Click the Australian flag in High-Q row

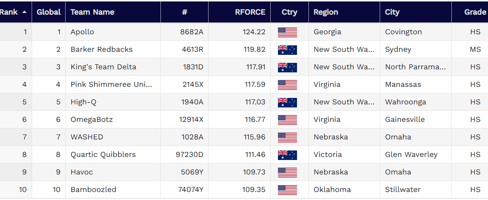pos(287,102)
